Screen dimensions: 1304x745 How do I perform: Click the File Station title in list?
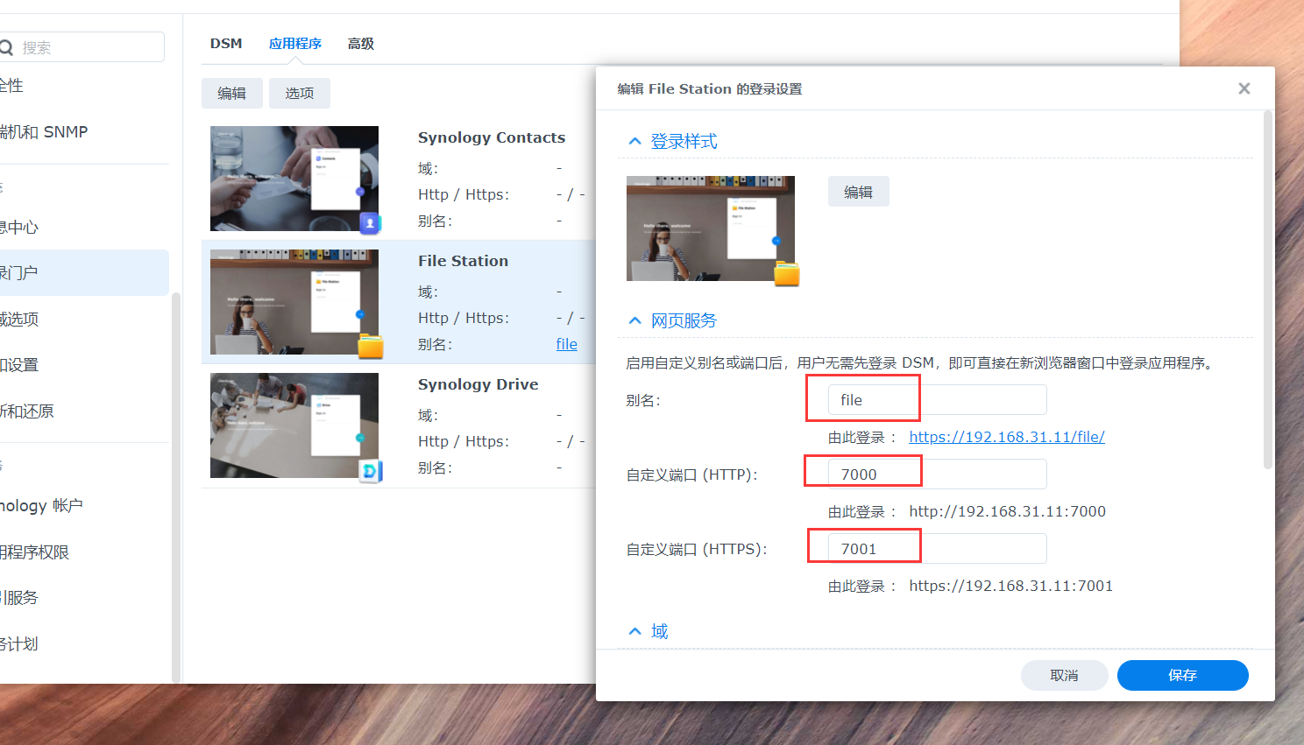point(464,261)
